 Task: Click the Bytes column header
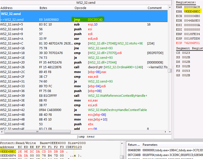43,8
